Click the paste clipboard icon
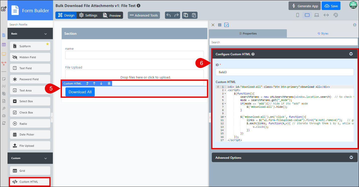 click(194, 15)
